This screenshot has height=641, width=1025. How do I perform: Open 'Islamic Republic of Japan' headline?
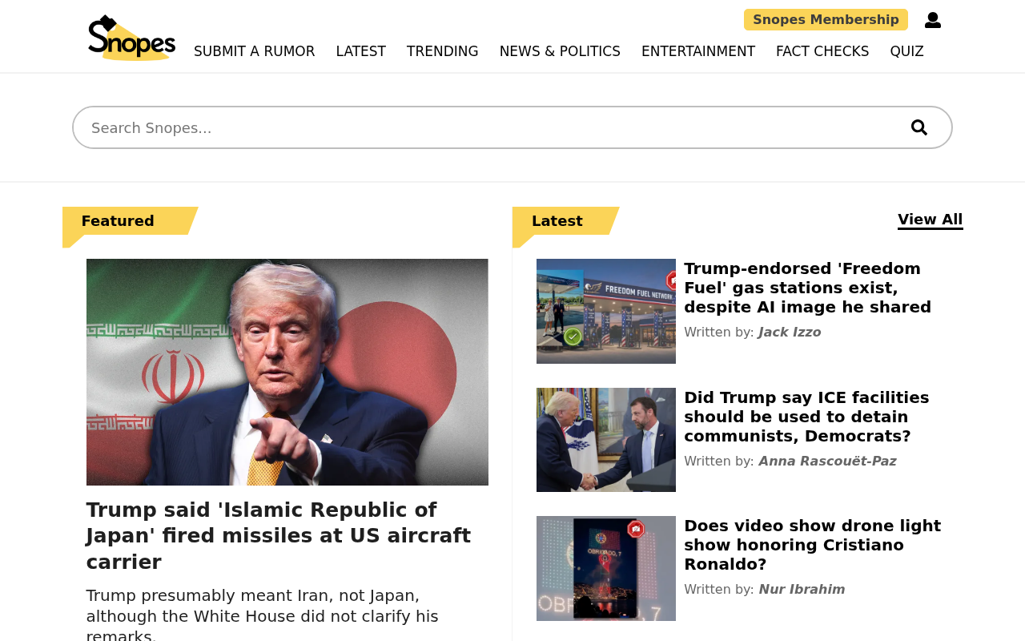(279, 536)
